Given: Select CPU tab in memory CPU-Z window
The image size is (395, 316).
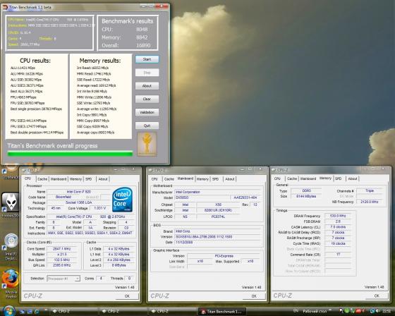Looking at the screenshot, I should [x=277, y=178].
